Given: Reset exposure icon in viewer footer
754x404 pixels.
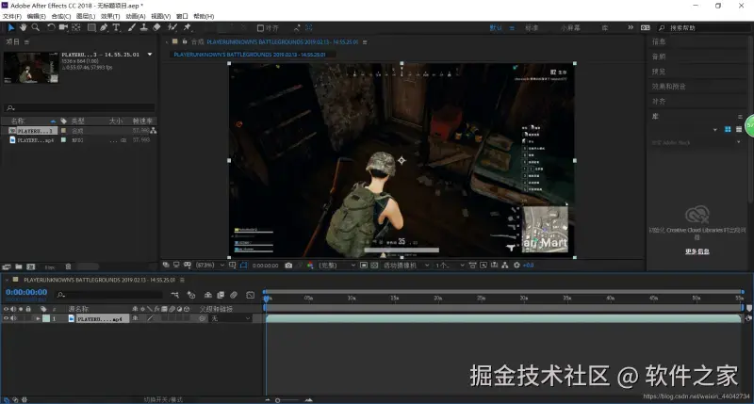Looking at the screenshot, I should tap(516, 266).
